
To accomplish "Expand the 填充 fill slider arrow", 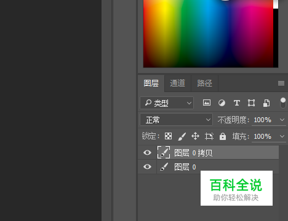I will [282, 136].
